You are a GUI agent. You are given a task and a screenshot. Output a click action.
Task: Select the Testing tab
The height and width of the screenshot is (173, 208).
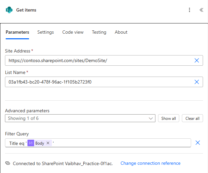(x=99, y=32)
